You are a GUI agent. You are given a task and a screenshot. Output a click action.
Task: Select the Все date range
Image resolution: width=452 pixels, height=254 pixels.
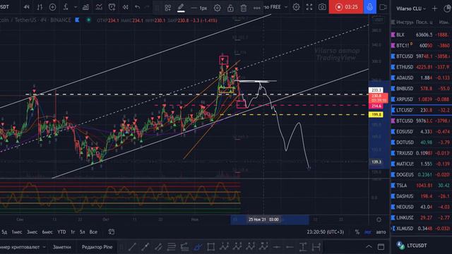point(93,232)
